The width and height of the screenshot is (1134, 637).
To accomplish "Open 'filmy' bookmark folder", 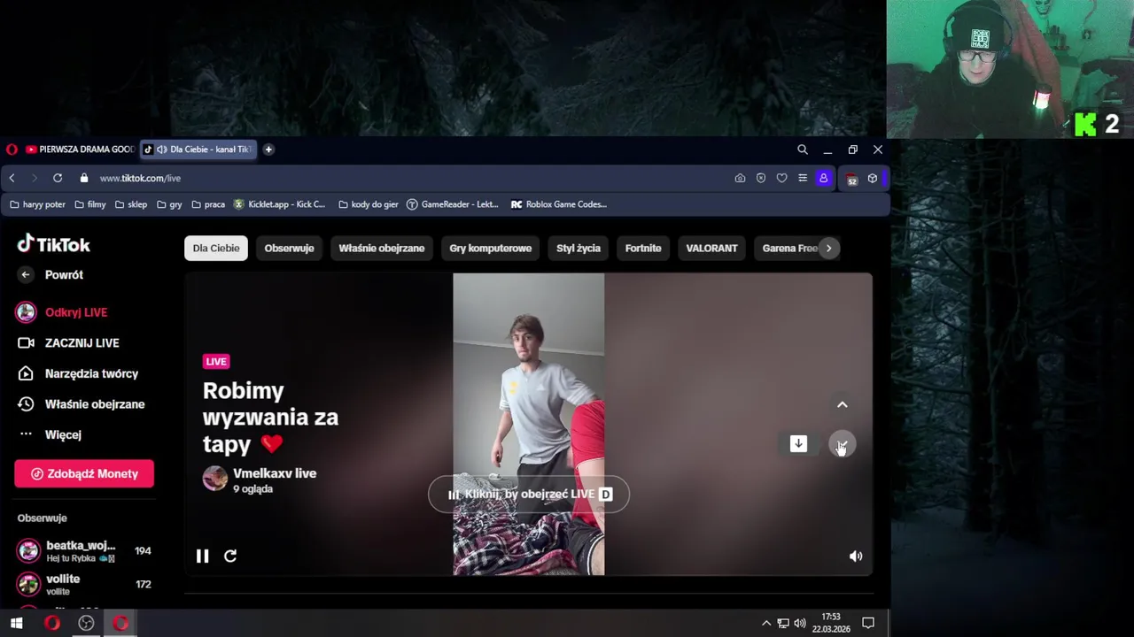I will pyautogui.click(x=90, y=204).
